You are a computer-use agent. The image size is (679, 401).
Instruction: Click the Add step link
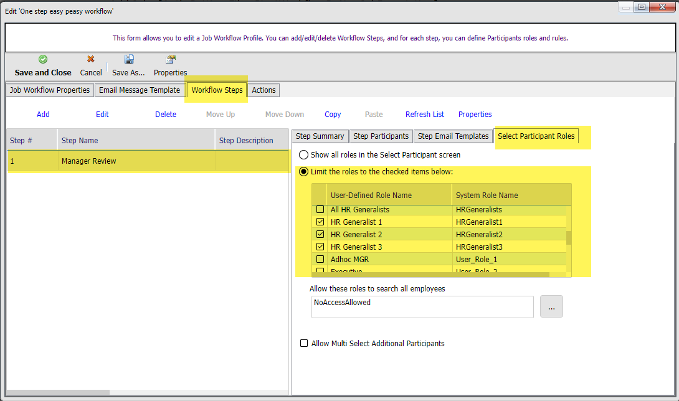[x=43, y=115]
